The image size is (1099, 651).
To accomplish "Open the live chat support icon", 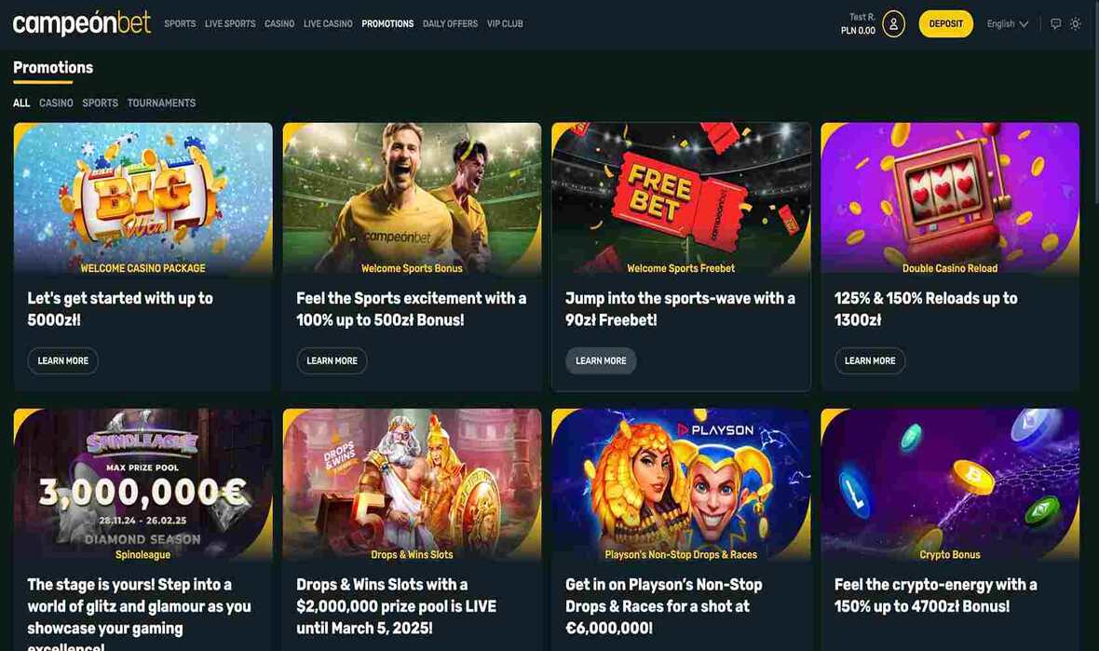I will 1055,24.
